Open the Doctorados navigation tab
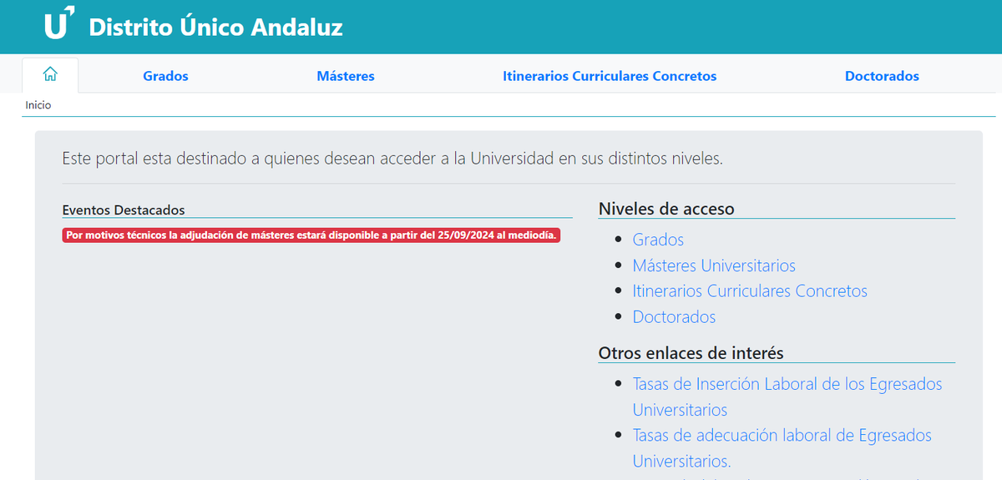The image size is (1002, 480). click(x=882, y=76)
